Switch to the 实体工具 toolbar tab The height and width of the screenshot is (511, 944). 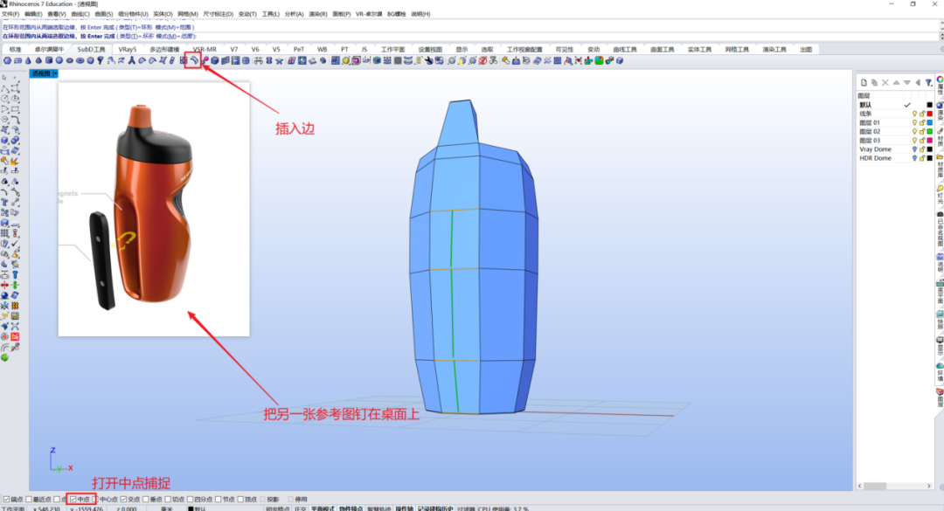(x=699, y=50)
